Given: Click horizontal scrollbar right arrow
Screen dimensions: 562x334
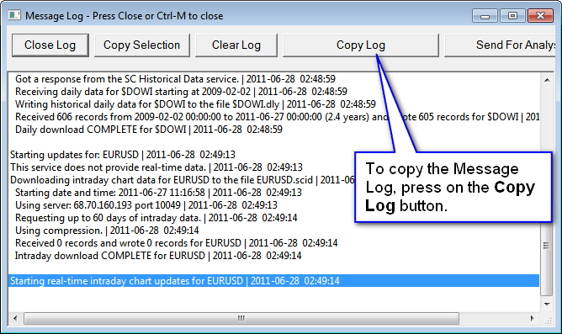Looking at the screenshot, I should coord(533,318).
